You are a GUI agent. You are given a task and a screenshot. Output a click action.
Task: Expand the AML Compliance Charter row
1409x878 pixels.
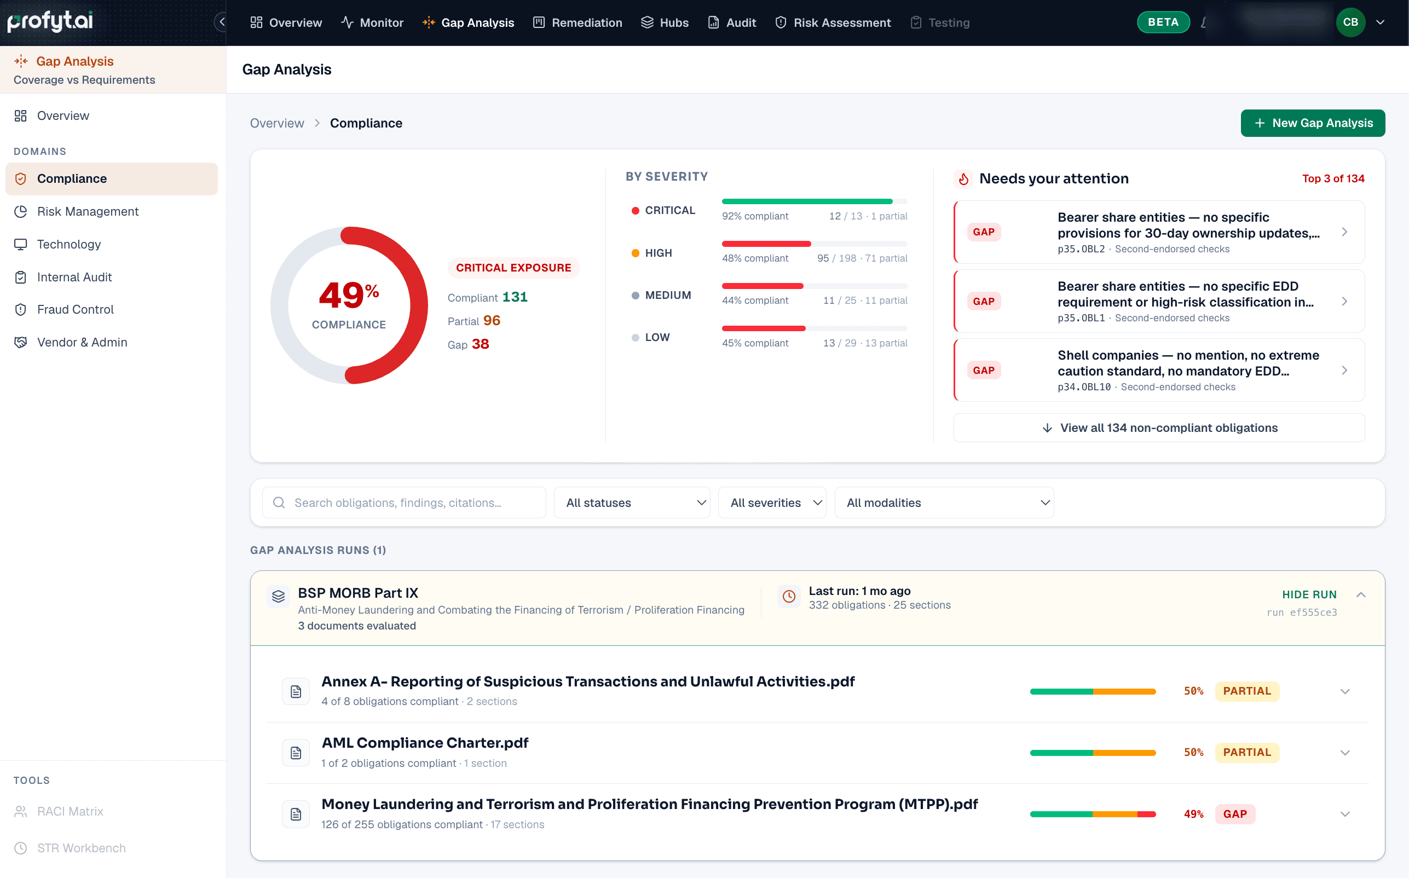[1345, 753]
